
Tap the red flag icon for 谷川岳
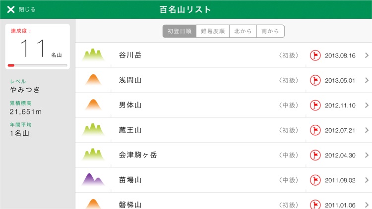tap(315, 55)
